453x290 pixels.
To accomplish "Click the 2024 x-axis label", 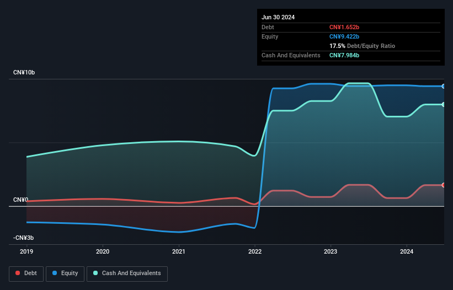I will click(x=407, y=251).
